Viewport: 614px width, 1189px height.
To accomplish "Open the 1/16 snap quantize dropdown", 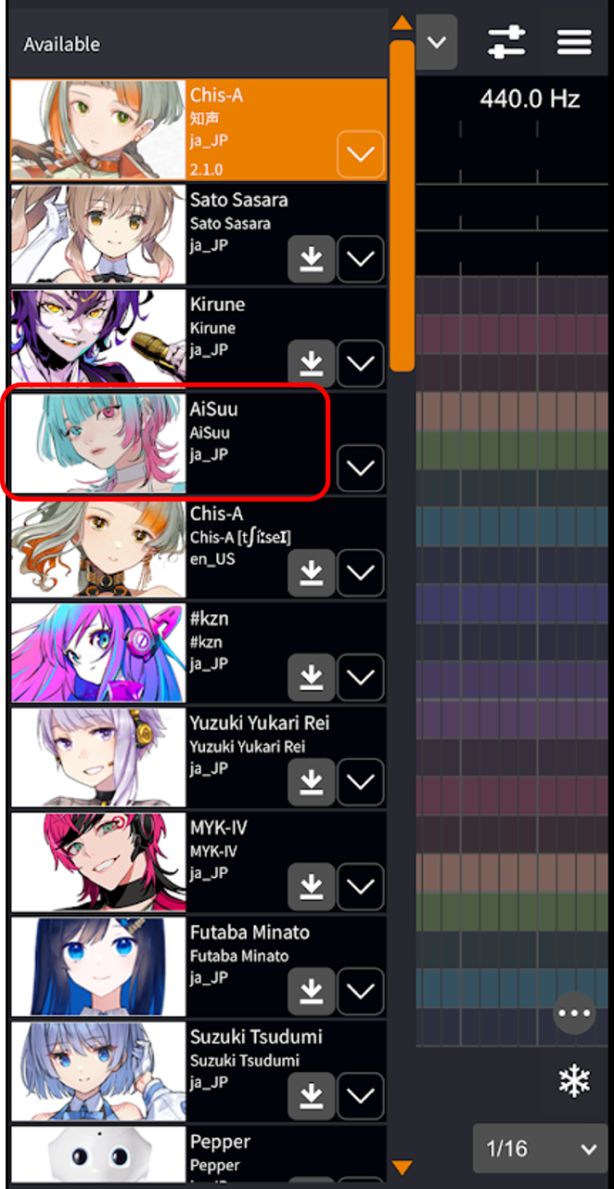I will [x=540, y=1149].
